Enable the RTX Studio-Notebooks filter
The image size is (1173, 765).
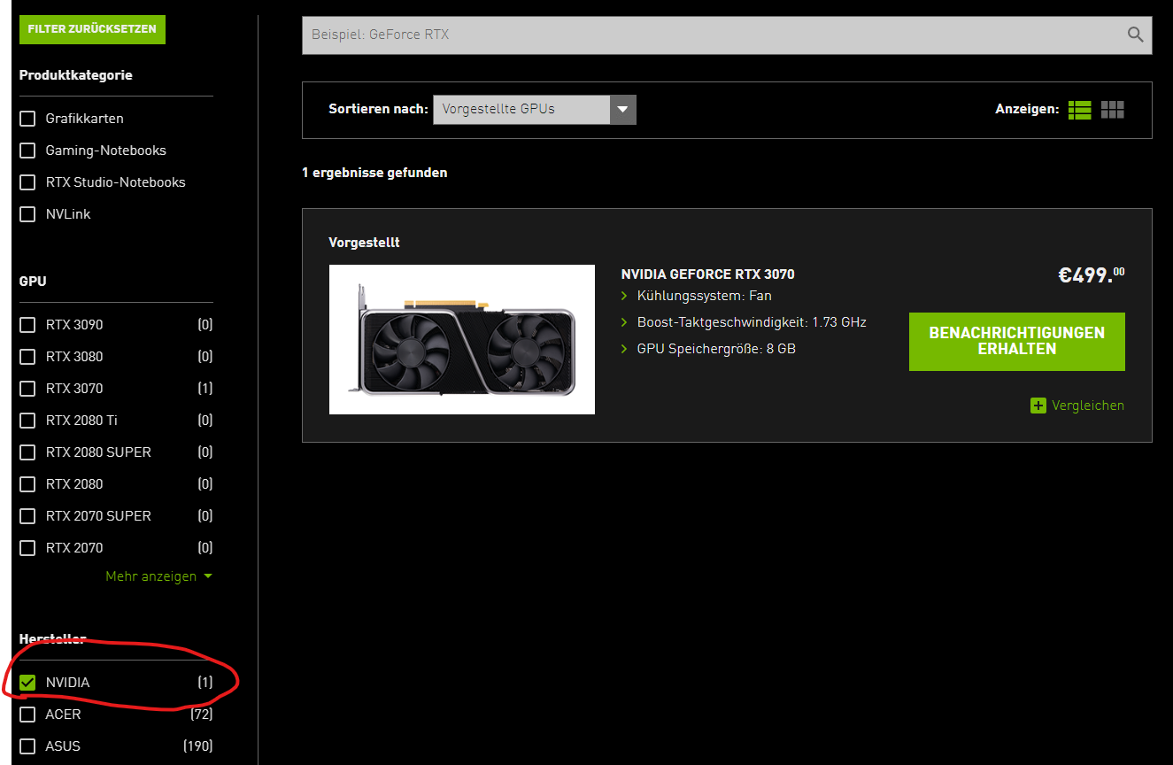pos(27,182)
